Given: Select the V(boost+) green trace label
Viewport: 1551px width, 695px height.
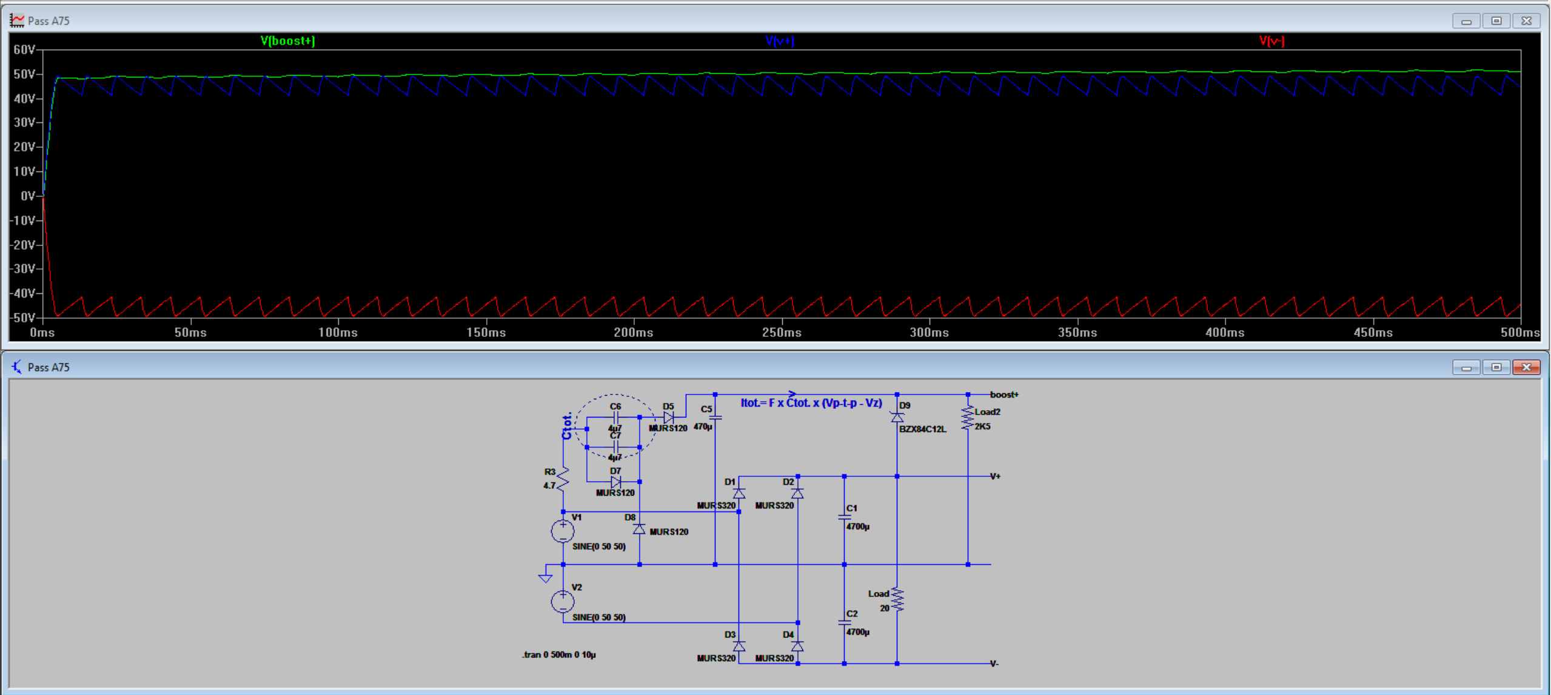Looking at the screenshot, I should click(287, 41).
